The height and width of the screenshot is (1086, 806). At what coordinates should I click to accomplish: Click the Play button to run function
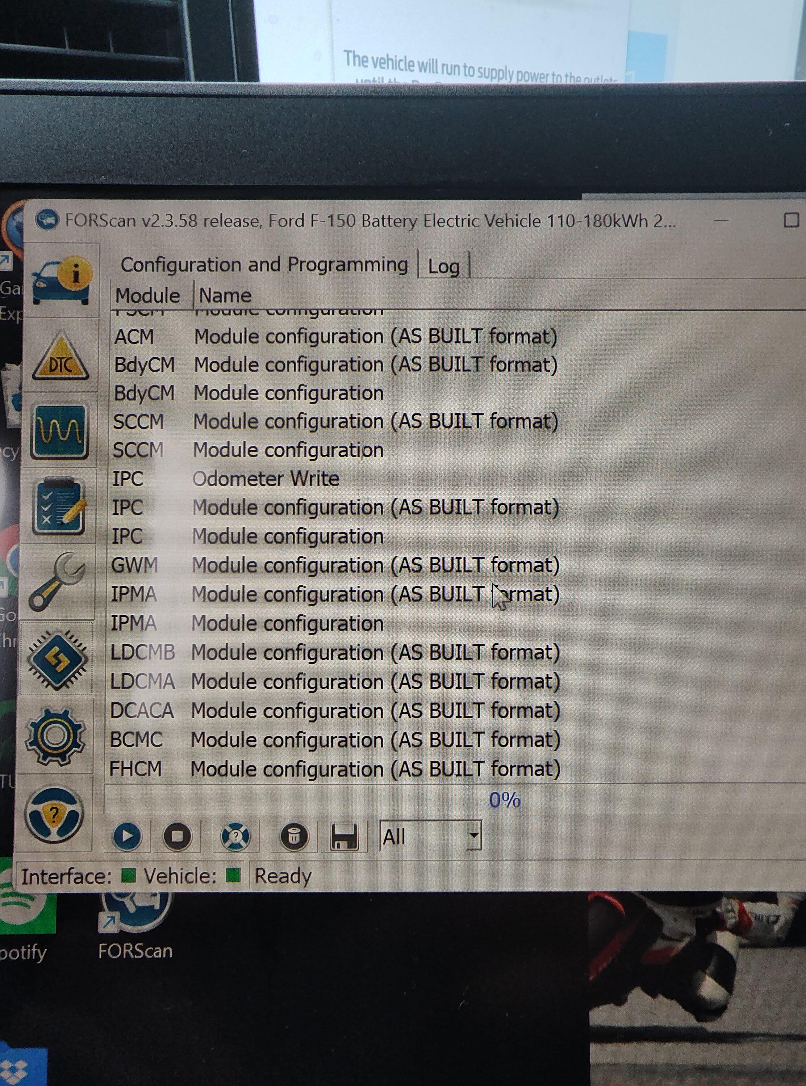[x=127, y=837]
